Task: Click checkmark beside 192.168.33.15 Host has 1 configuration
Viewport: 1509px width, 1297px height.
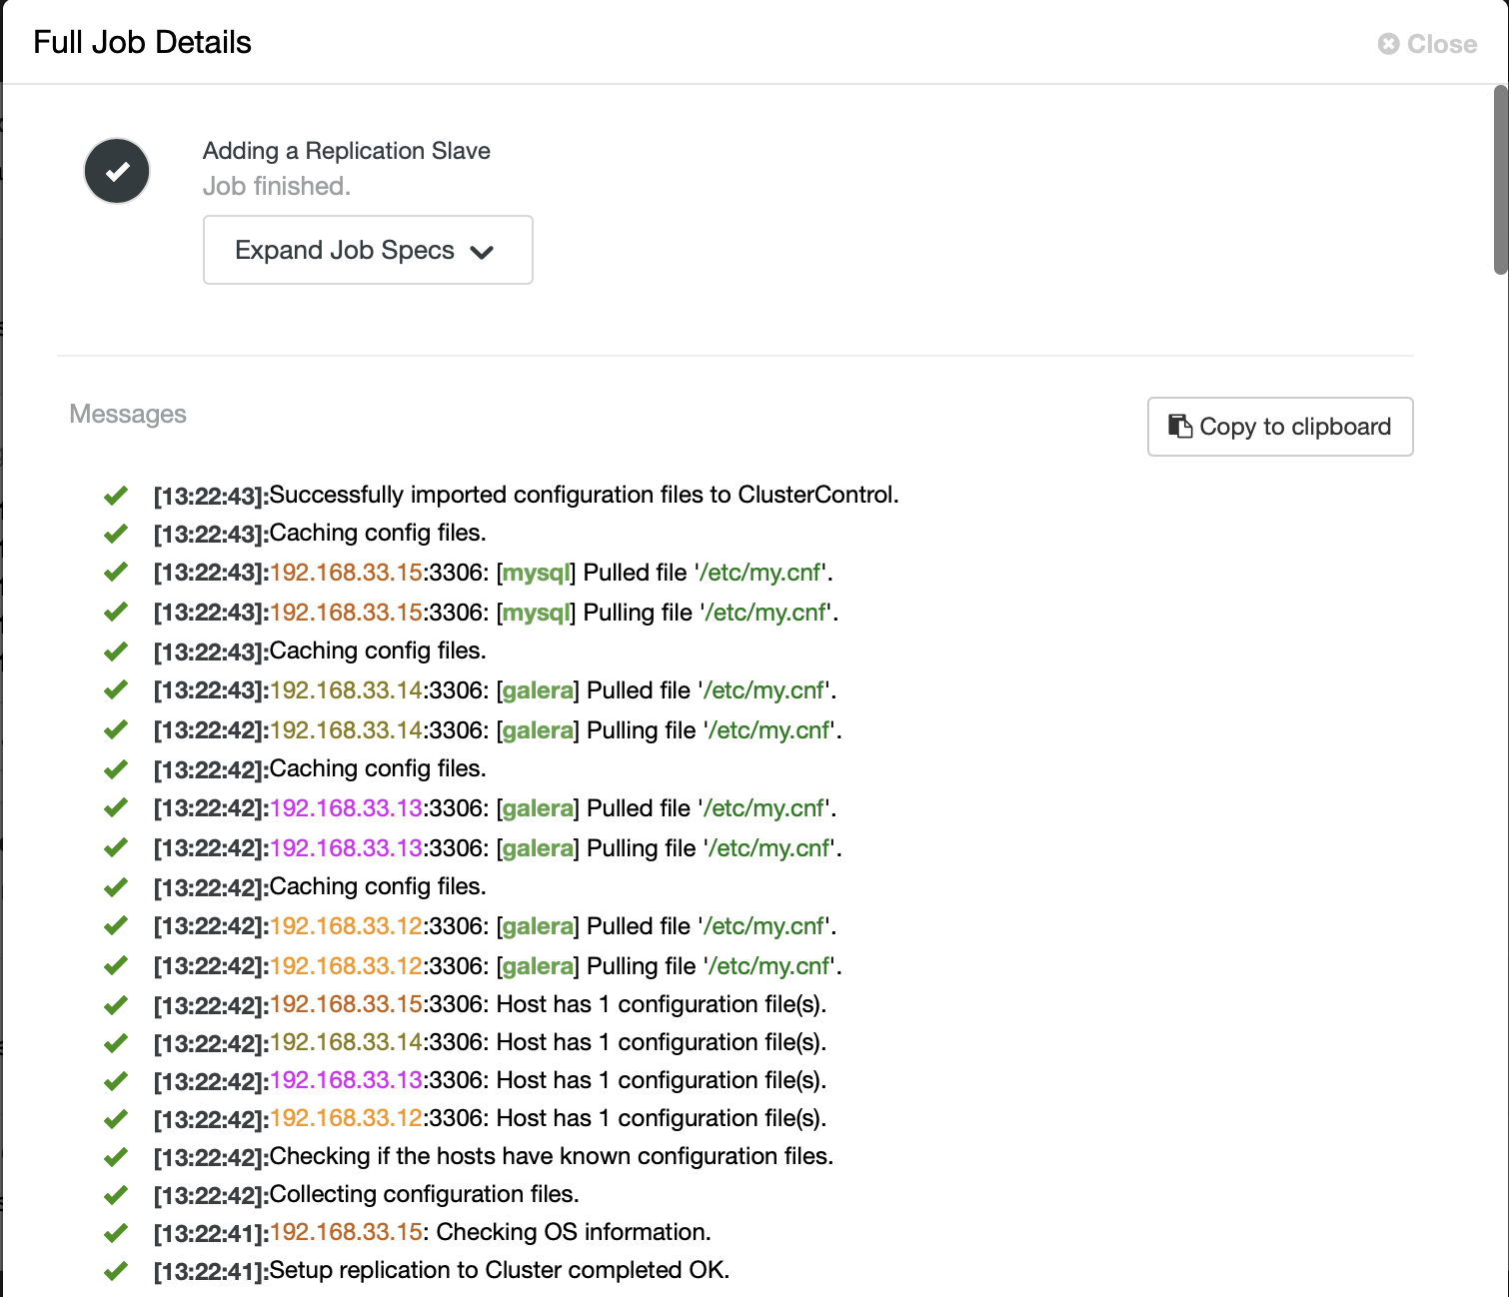Action: 116,1003
